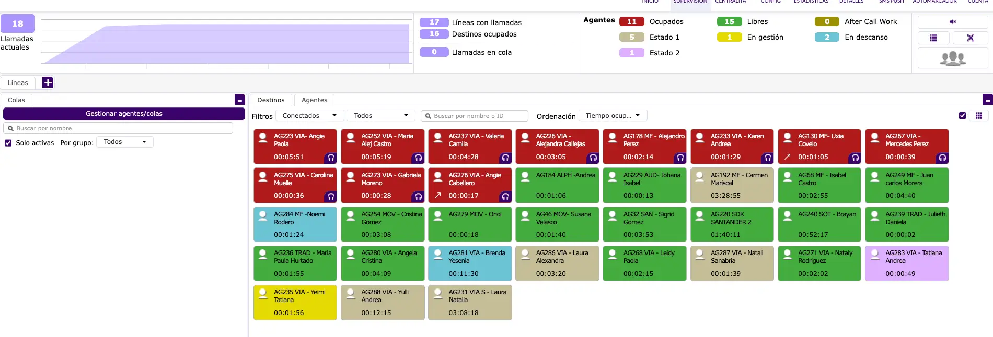This screenshot has width=993, height=337.
Task: Focus the Buscar por nombre o ID field
Action: pyautogui.click(x=475, y=116)
